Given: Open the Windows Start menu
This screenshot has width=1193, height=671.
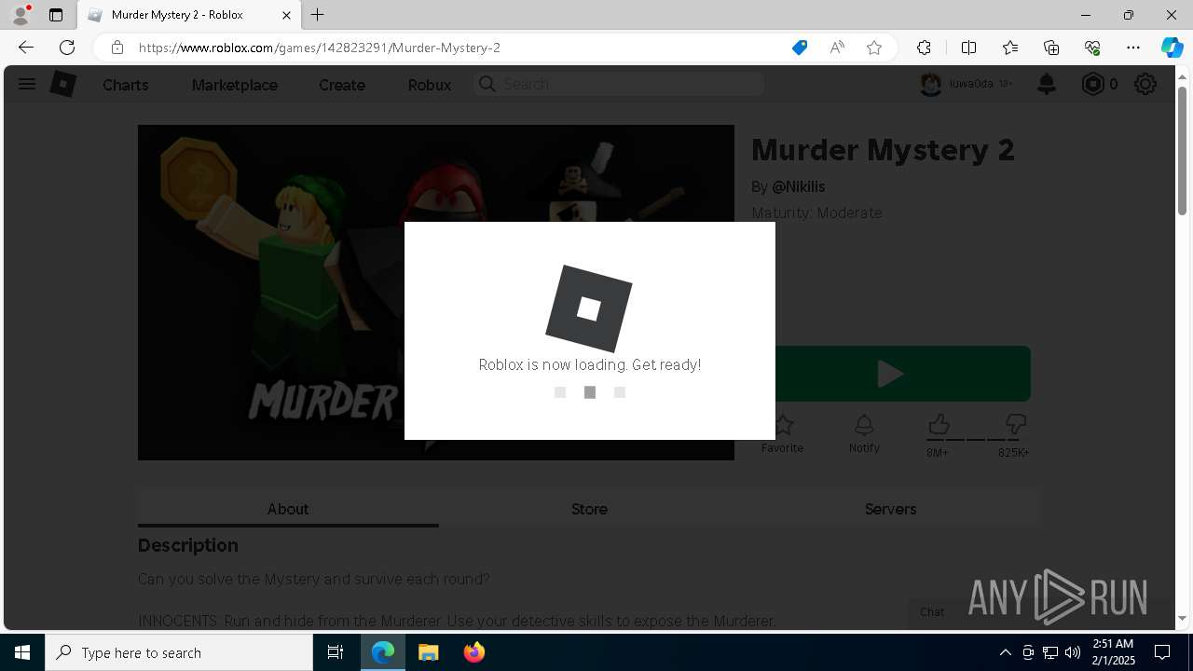Looking at the screenshot, I should click(22, 652).
